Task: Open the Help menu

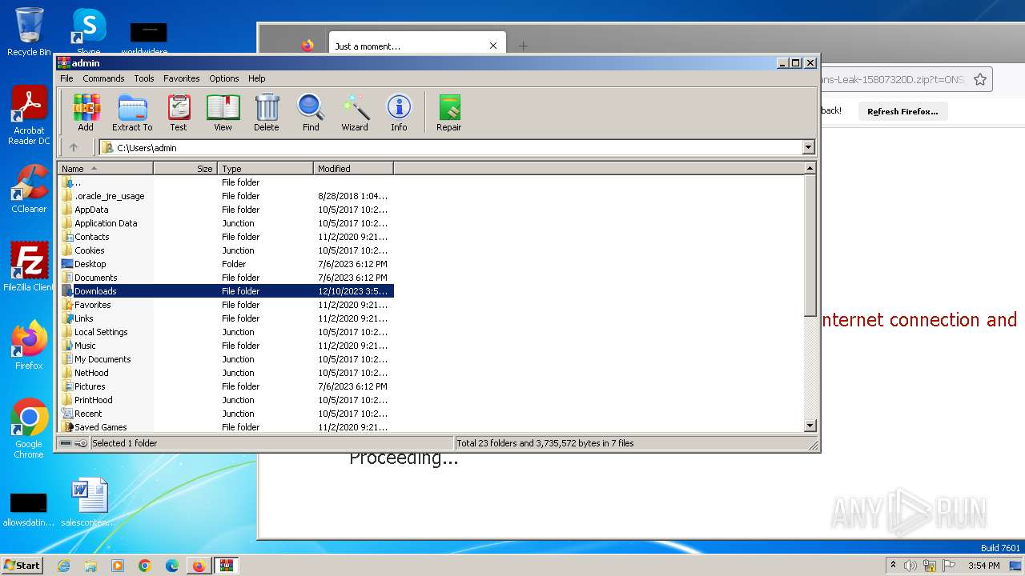Action: tap(256, 78)
